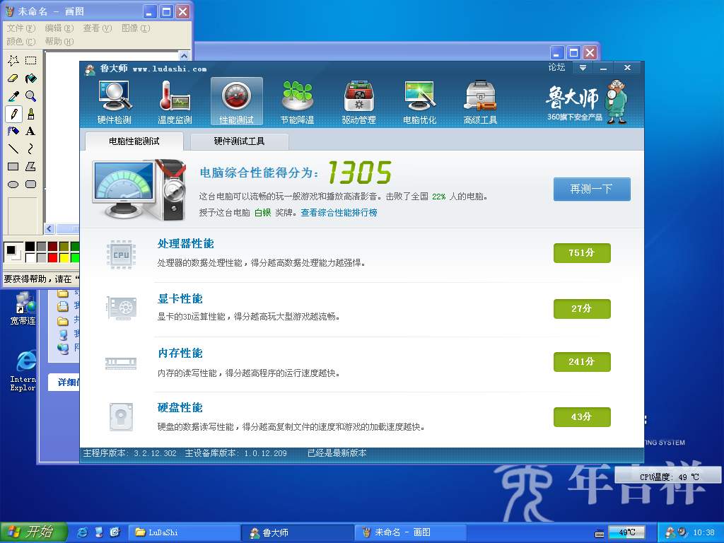
Task: Open 硬件检测 hardware detection in 鲁大师
Action: pos(115,102)
